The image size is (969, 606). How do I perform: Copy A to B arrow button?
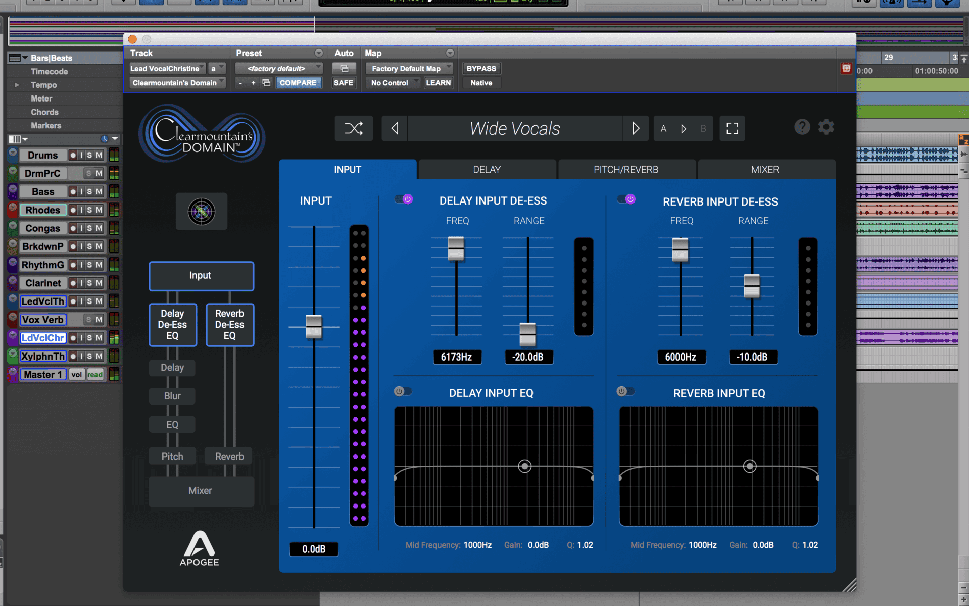pyautogui.click(x=684, y=128)
